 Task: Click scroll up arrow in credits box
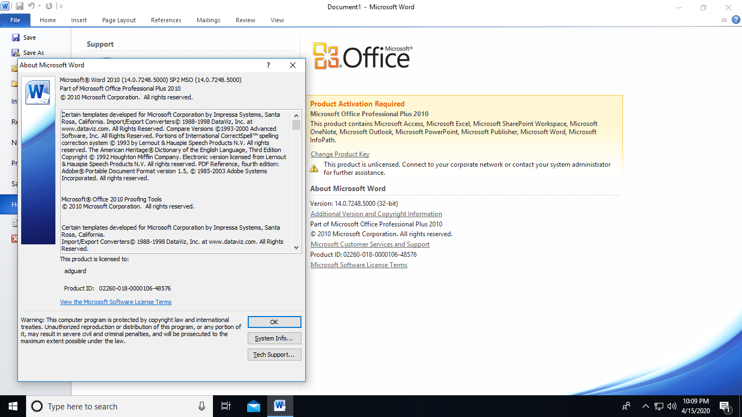click(296, 115)
